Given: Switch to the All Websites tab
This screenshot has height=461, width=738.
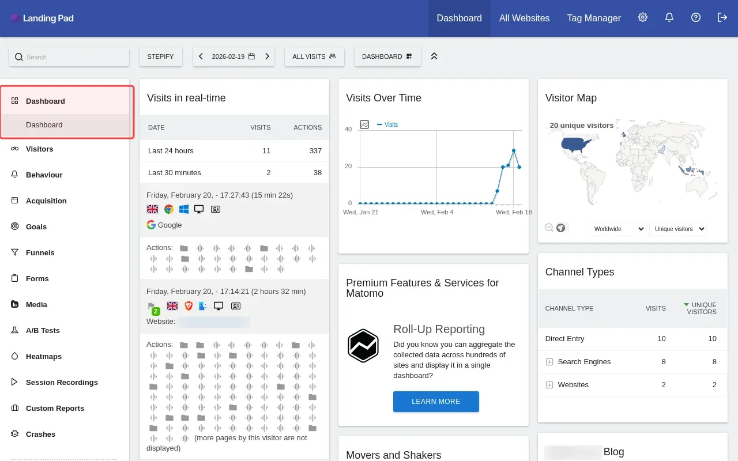Looking at the screenshot, I should (x=524, y=18).
